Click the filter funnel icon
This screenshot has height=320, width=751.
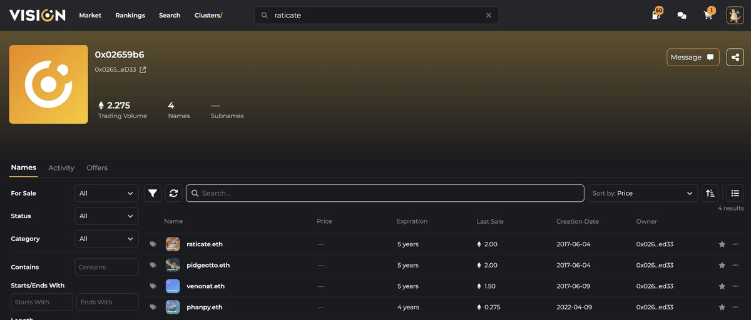pos(153,193)
